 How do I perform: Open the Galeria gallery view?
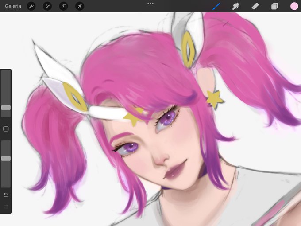click(x=13, y=6)
